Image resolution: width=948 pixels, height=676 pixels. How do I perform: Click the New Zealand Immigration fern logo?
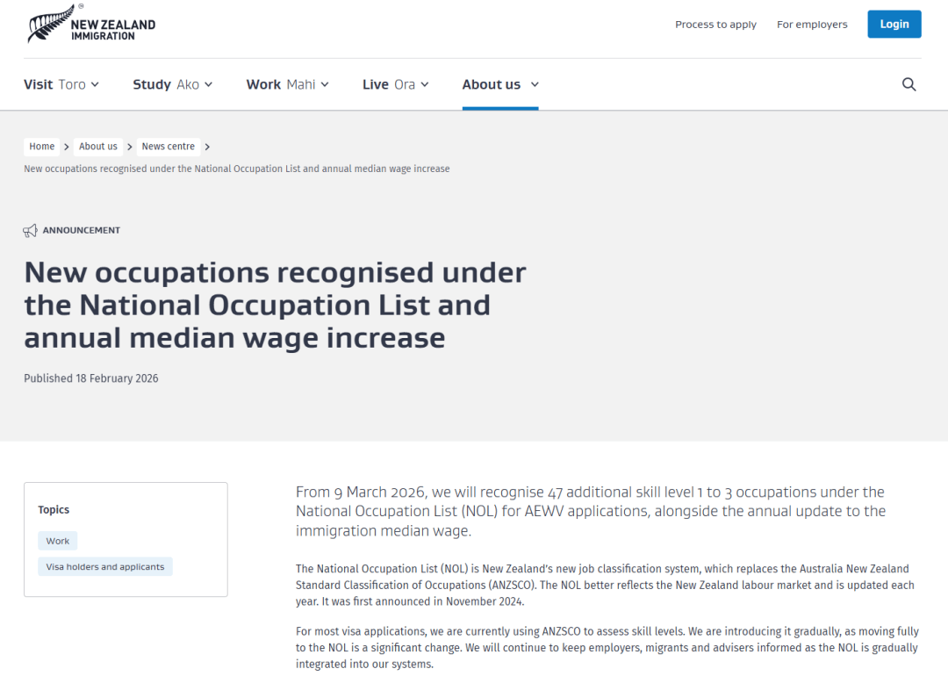[90, 26]
